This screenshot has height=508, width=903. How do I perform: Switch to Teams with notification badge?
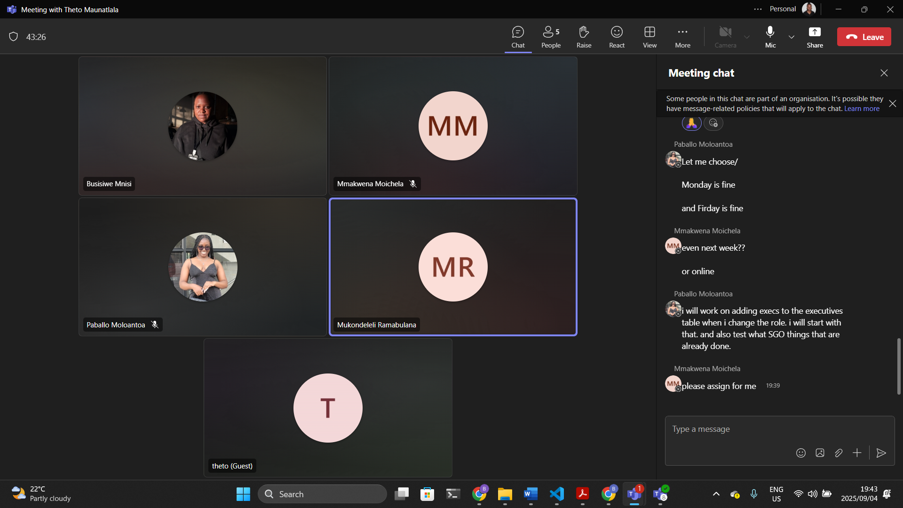(x=634, y=494)
